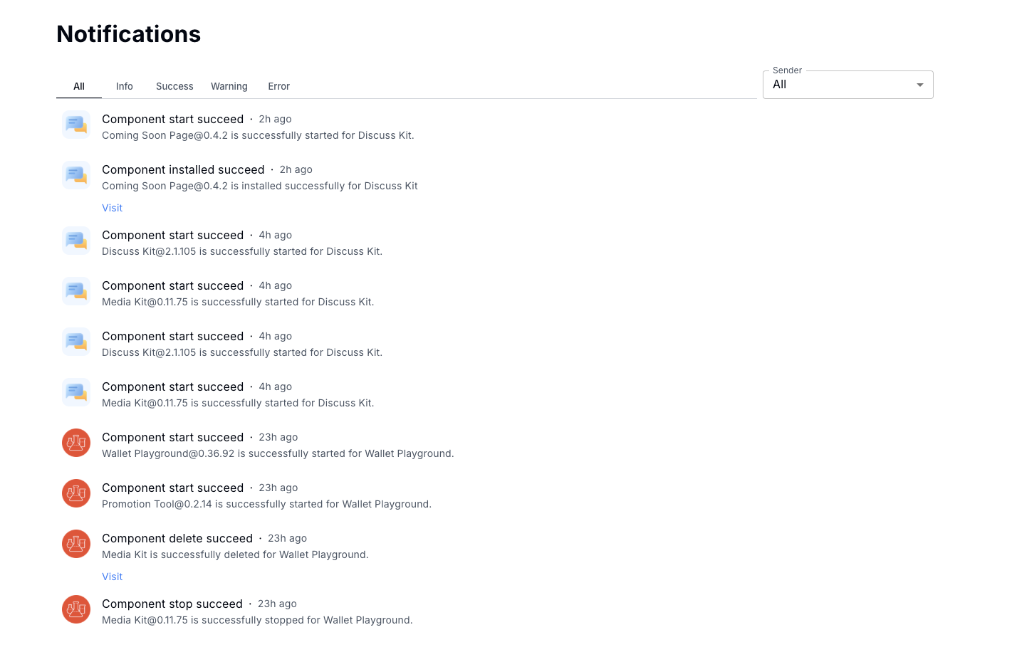Switch to the Success tab
This screenshot has width=1017, height=652.
(x=174, y=86)
